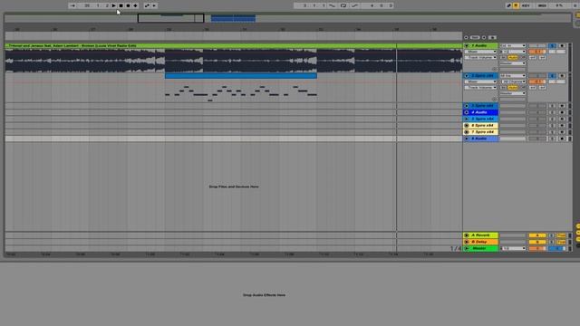Unfold the 3 Spire x64 track

pos(467,106)
